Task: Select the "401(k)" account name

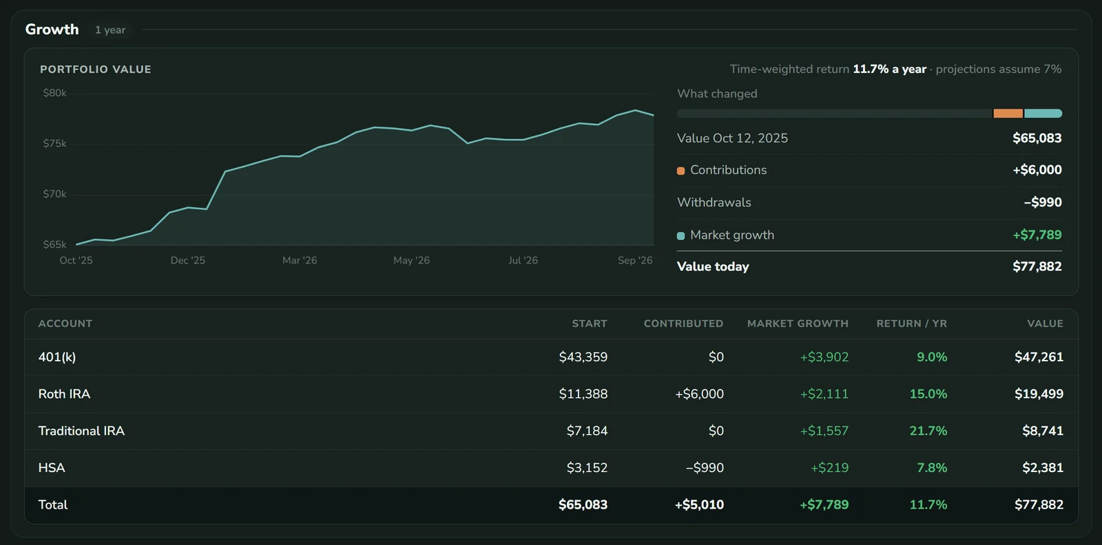Action: (57, 357)
